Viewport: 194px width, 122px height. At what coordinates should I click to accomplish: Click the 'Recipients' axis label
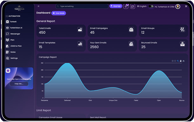pos(44,100)
